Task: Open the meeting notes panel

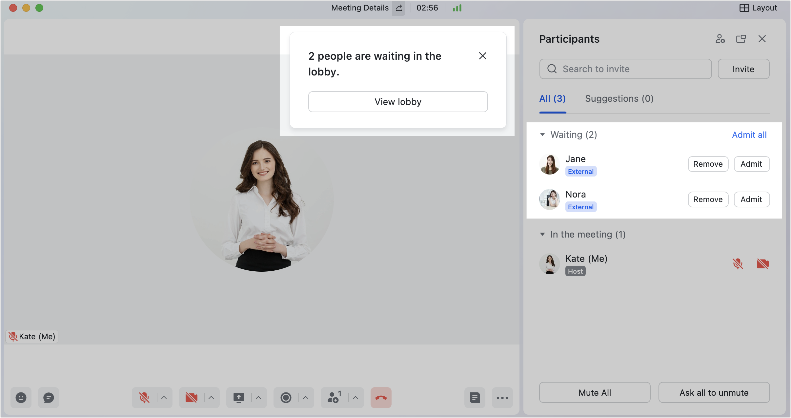Action: [474, 397]
